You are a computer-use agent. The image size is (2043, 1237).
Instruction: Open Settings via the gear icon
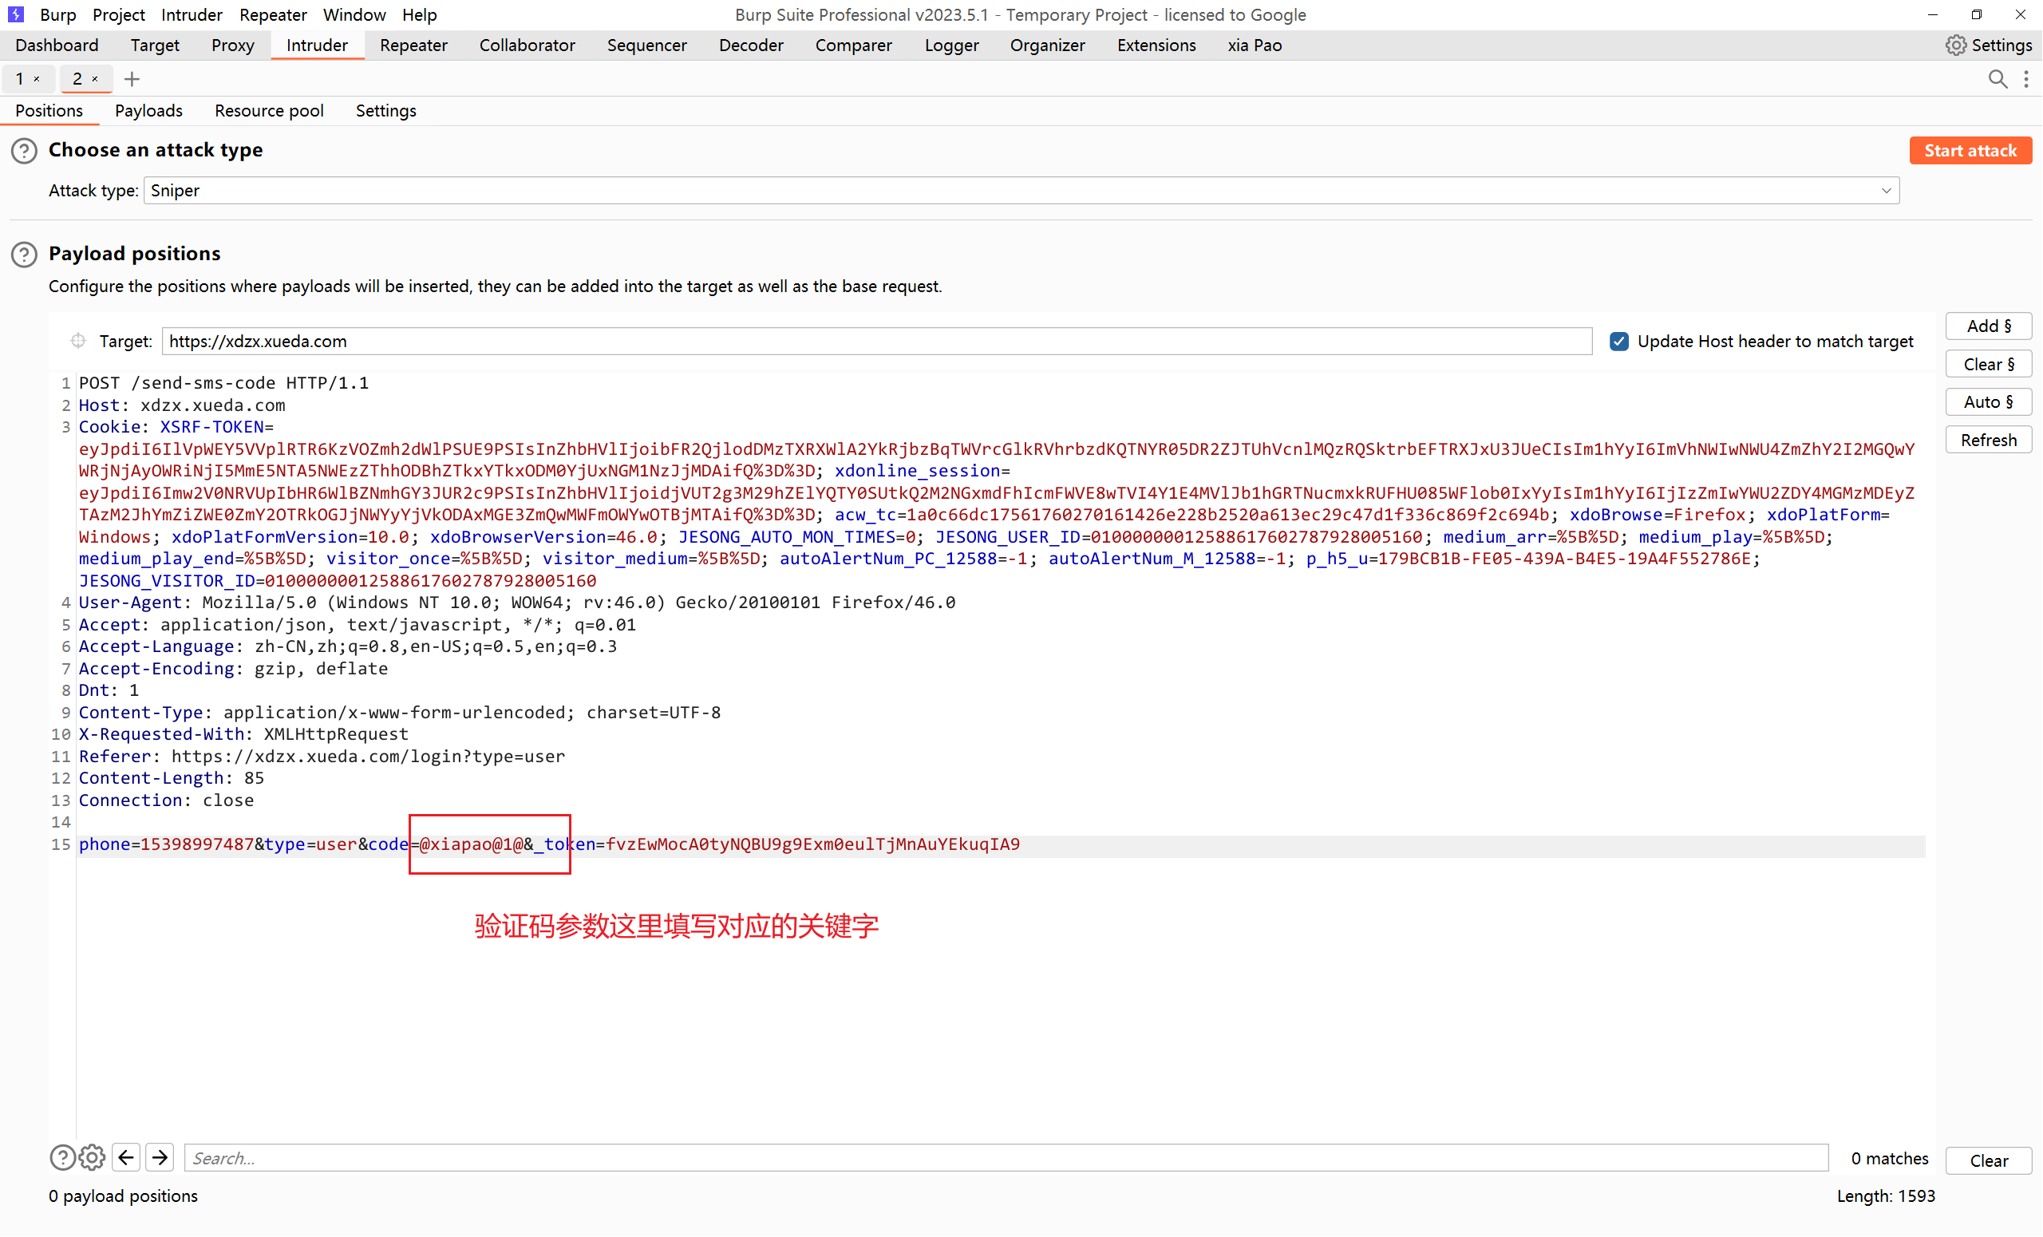pos(1956,45)
